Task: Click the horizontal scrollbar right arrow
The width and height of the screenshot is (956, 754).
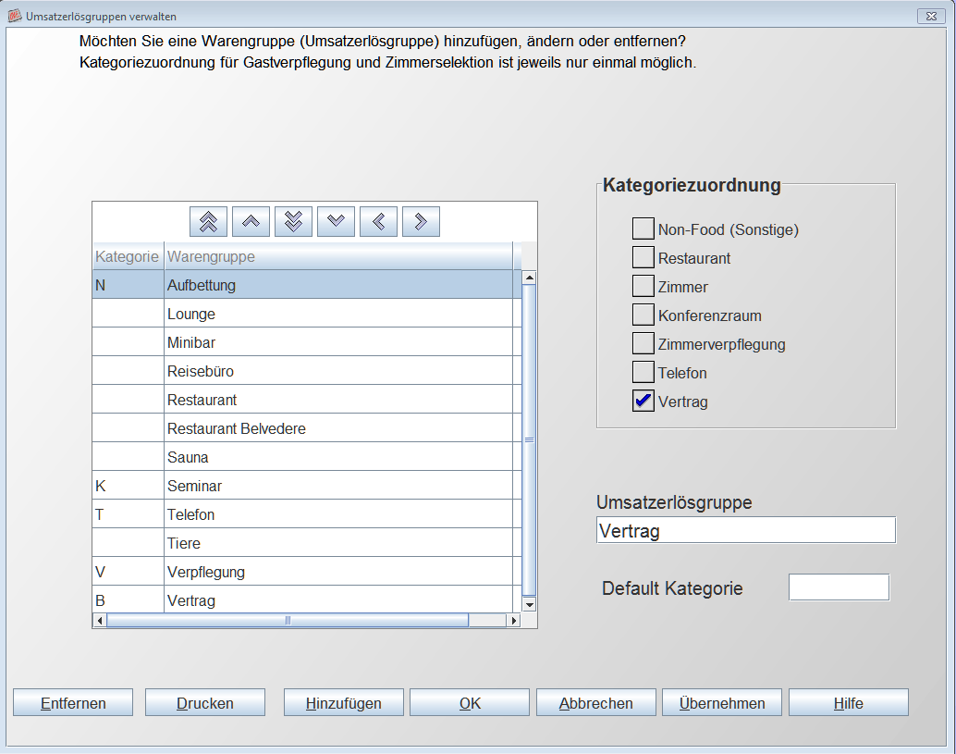Action: 513,621
